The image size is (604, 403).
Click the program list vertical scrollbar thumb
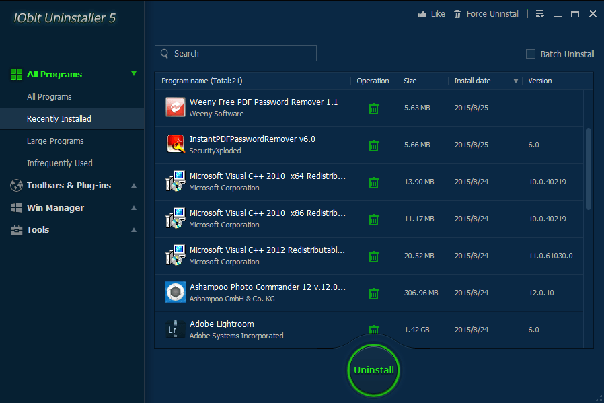pos(589,169)
